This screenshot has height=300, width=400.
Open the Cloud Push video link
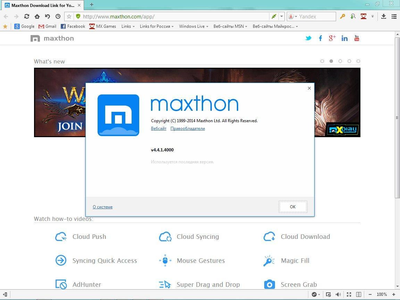pos(81,237)
